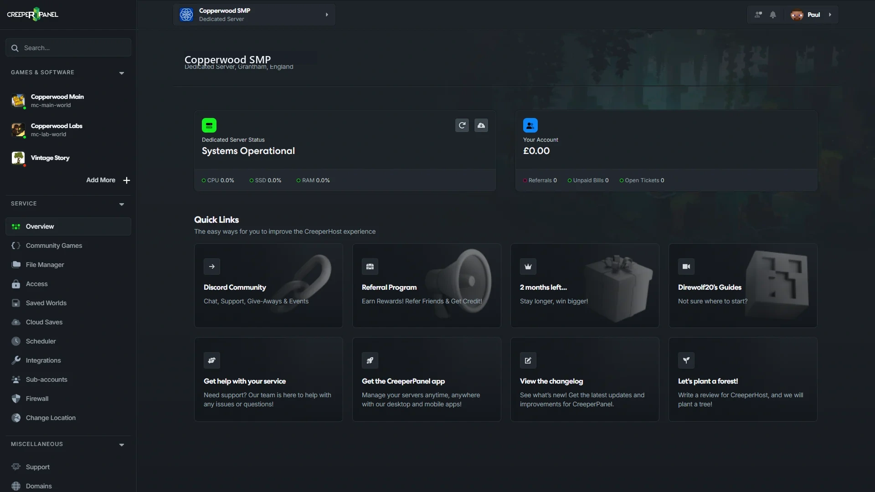Open Sub-accounts page
This screenshot has width=875, height=492.
coord(68,379)
